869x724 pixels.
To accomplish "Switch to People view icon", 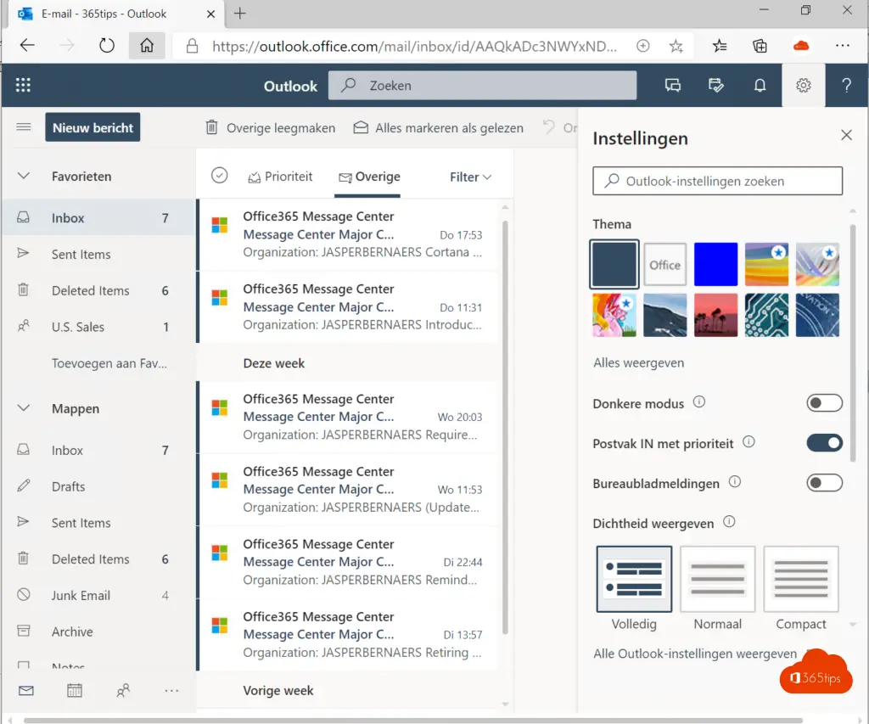I will [123, 690].
